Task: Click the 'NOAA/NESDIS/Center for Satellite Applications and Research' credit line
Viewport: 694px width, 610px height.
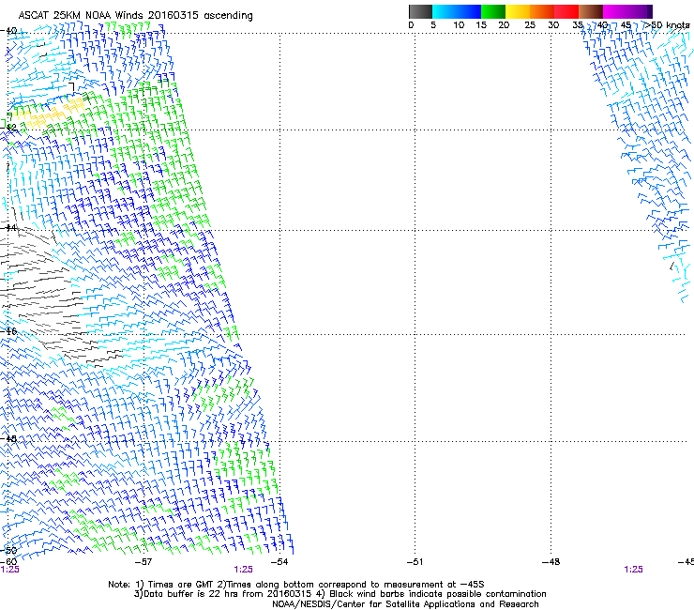Action: pos(405,604)
